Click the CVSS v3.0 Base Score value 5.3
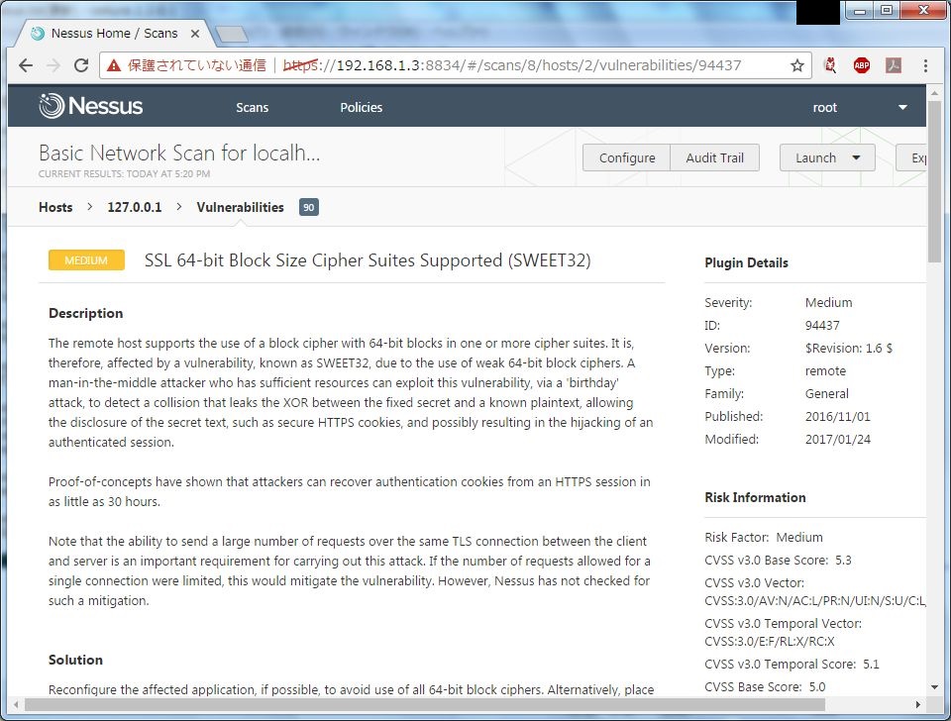 843,561
